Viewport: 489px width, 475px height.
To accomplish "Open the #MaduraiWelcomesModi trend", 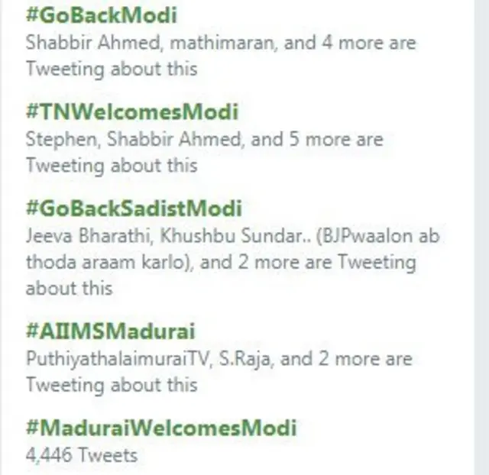I will (160, 428).
